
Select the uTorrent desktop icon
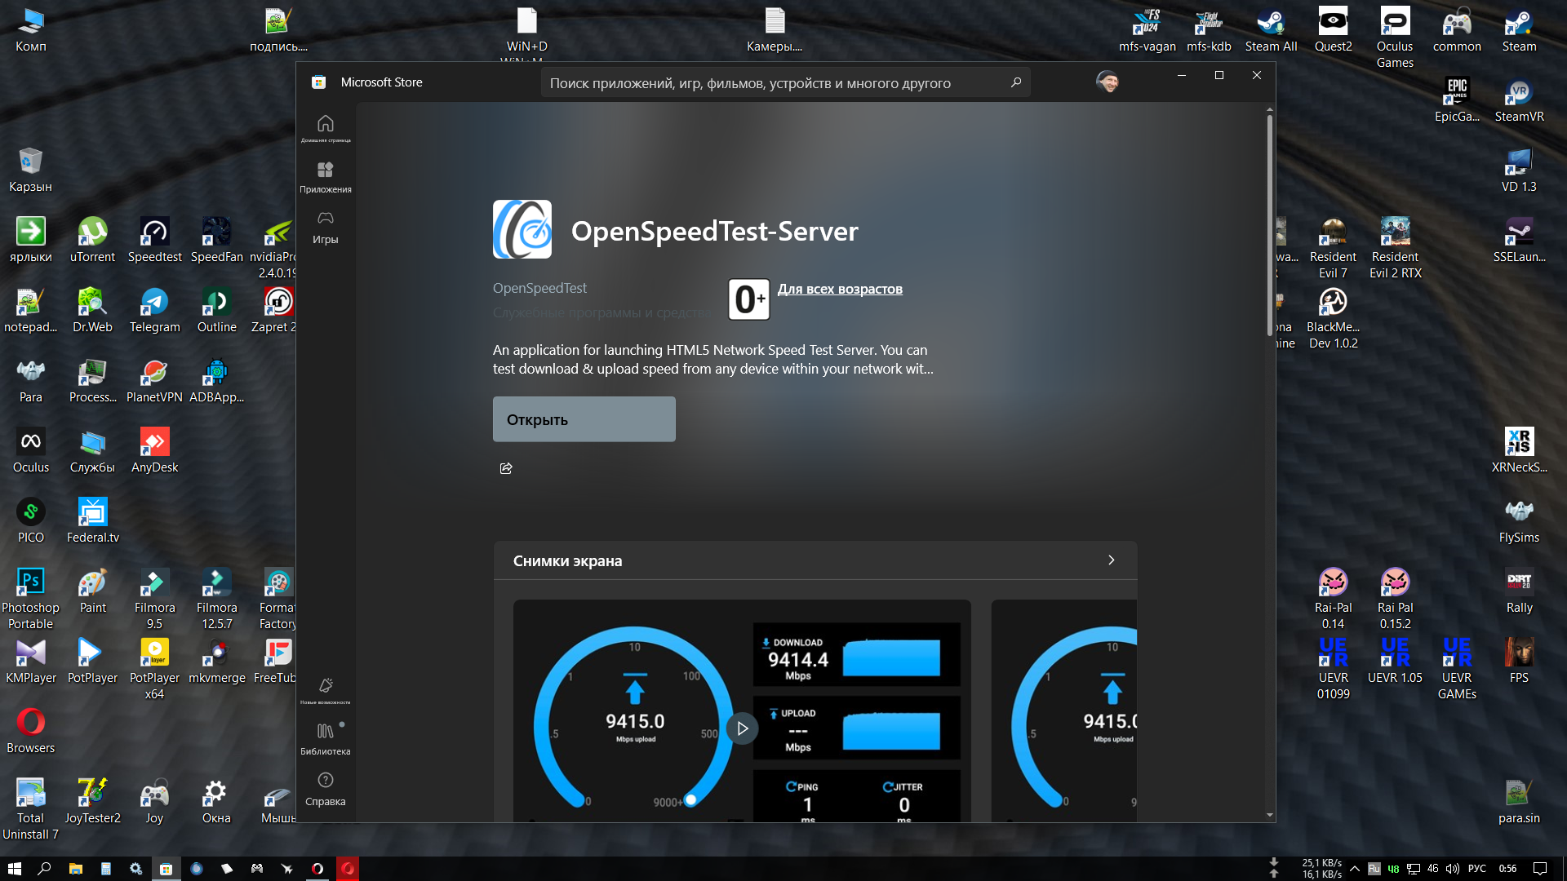pos(92,241)
